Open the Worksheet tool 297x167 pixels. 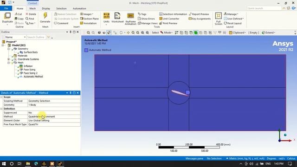(117, 18)
